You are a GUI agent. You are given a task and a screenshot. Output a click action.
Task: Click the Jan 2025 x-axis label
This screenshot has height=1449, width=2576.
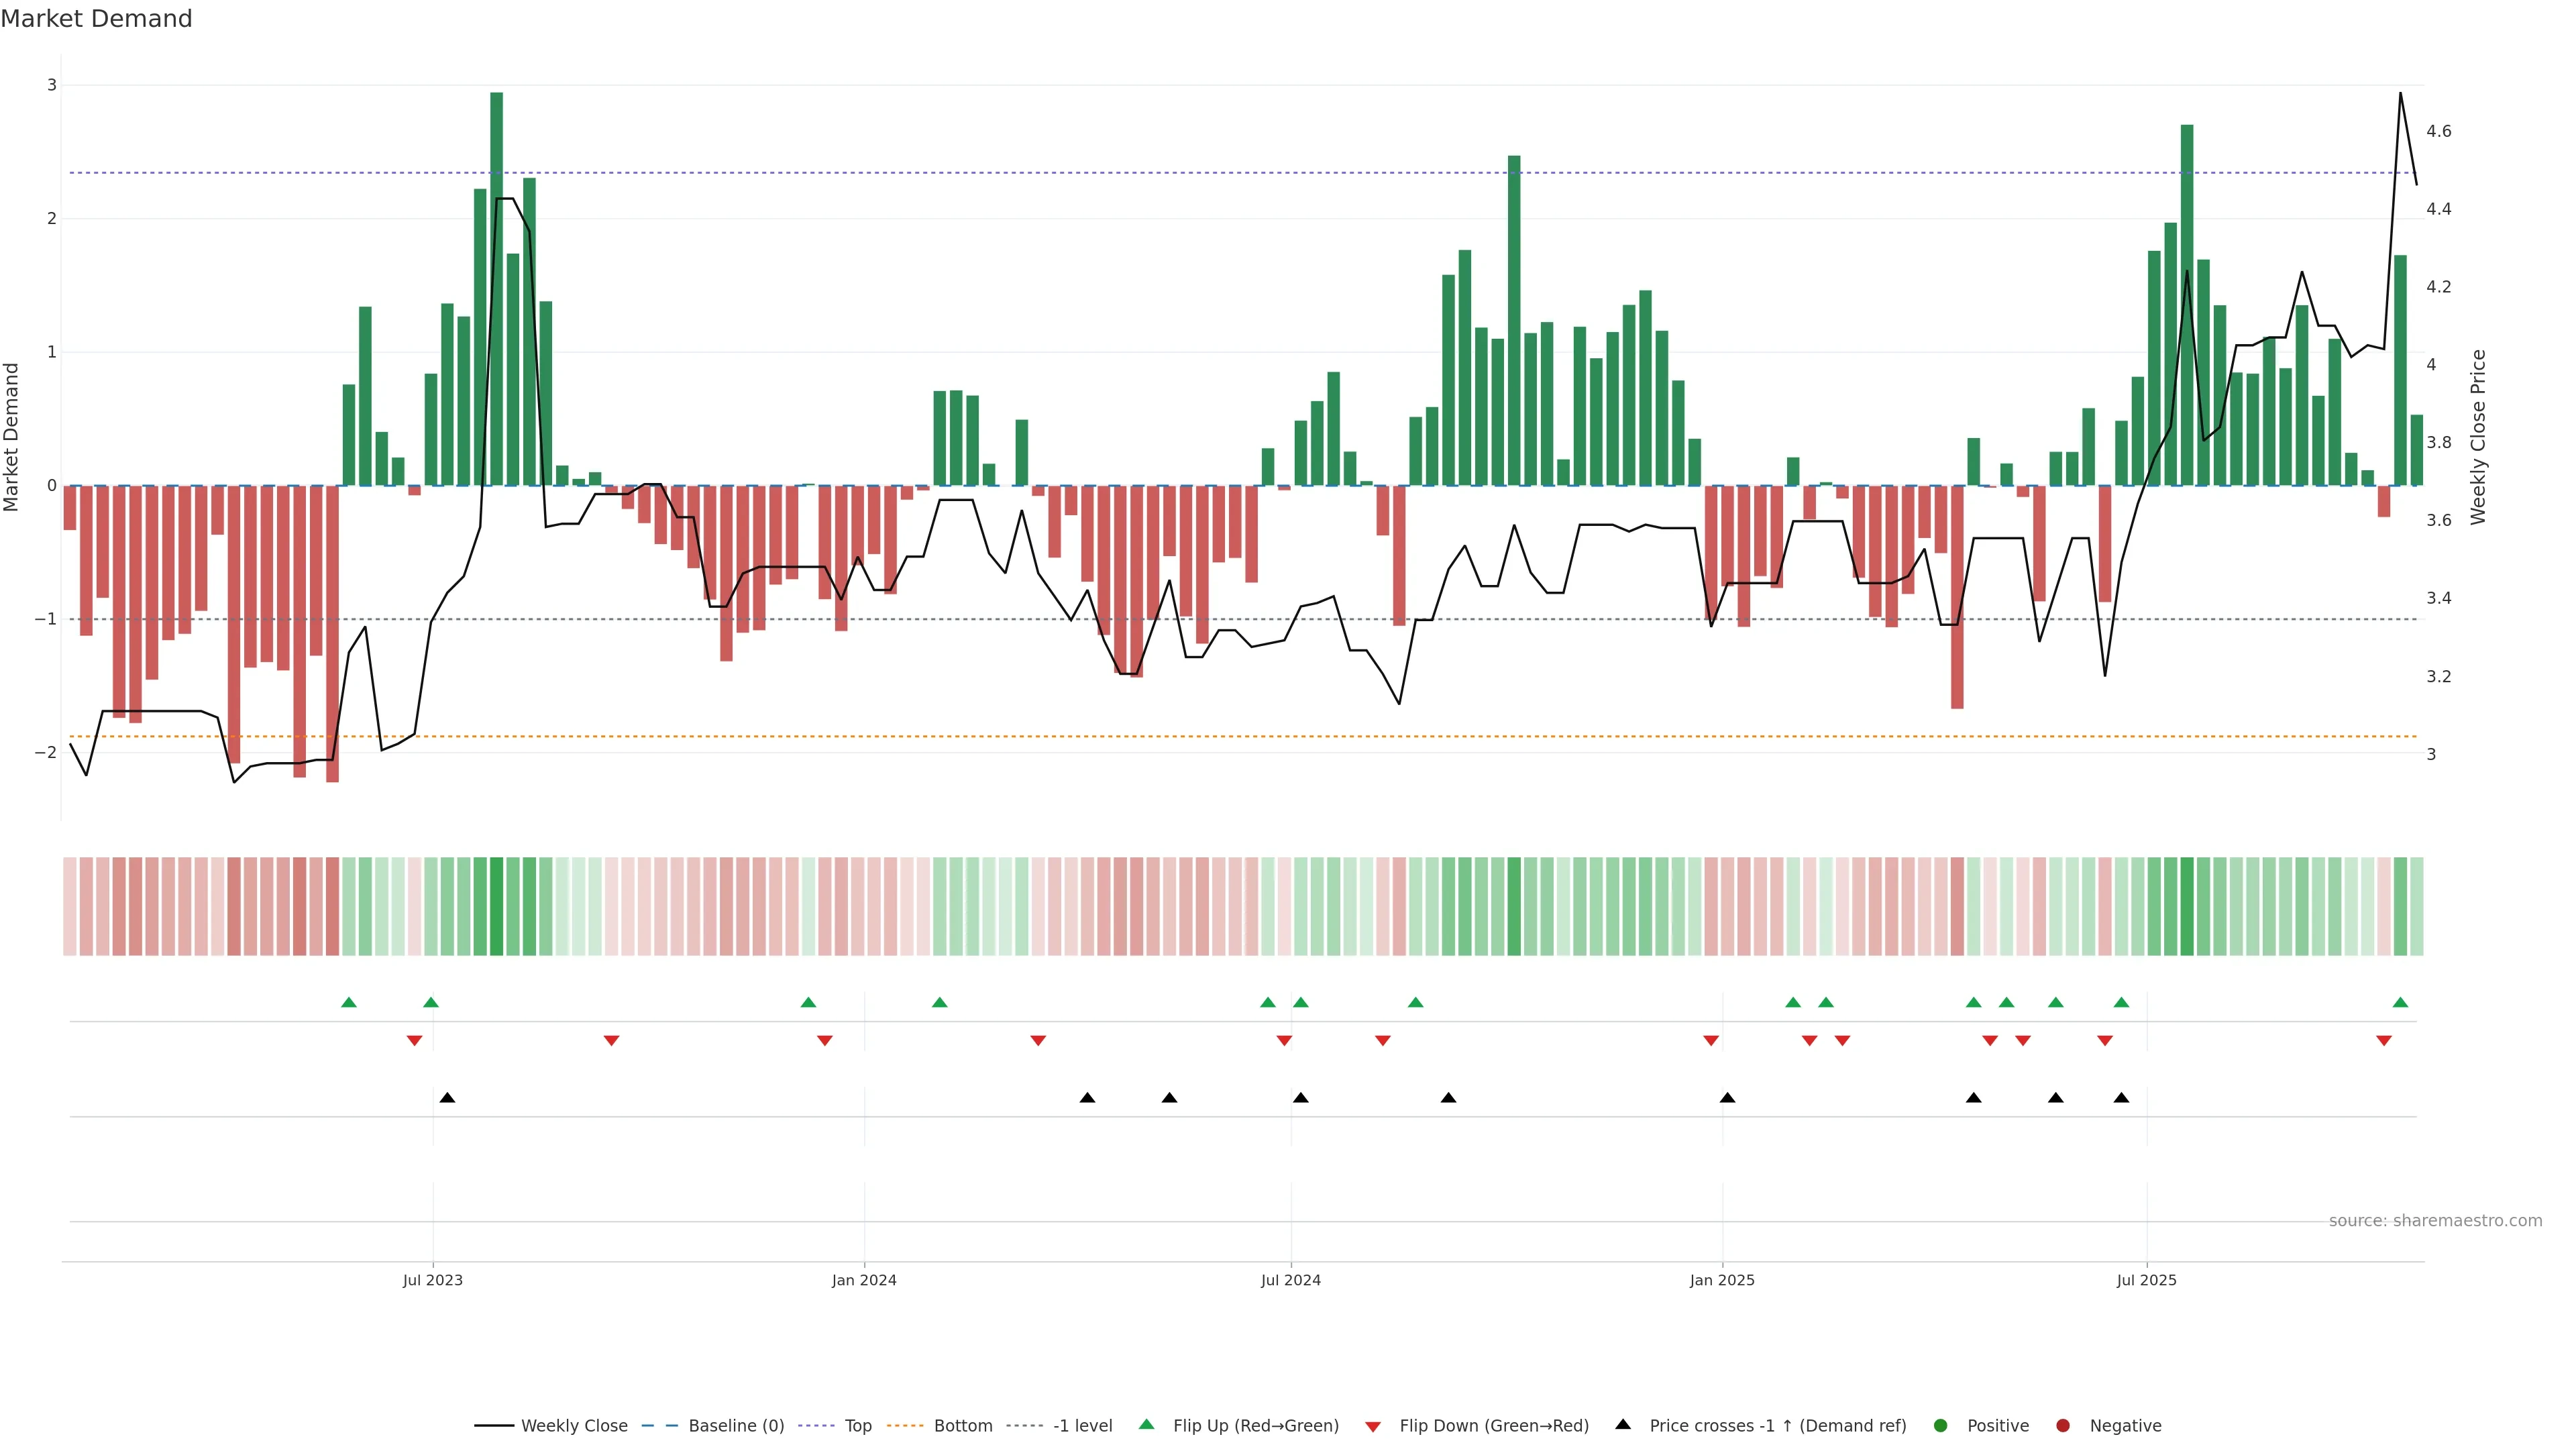point(1722,1280)
